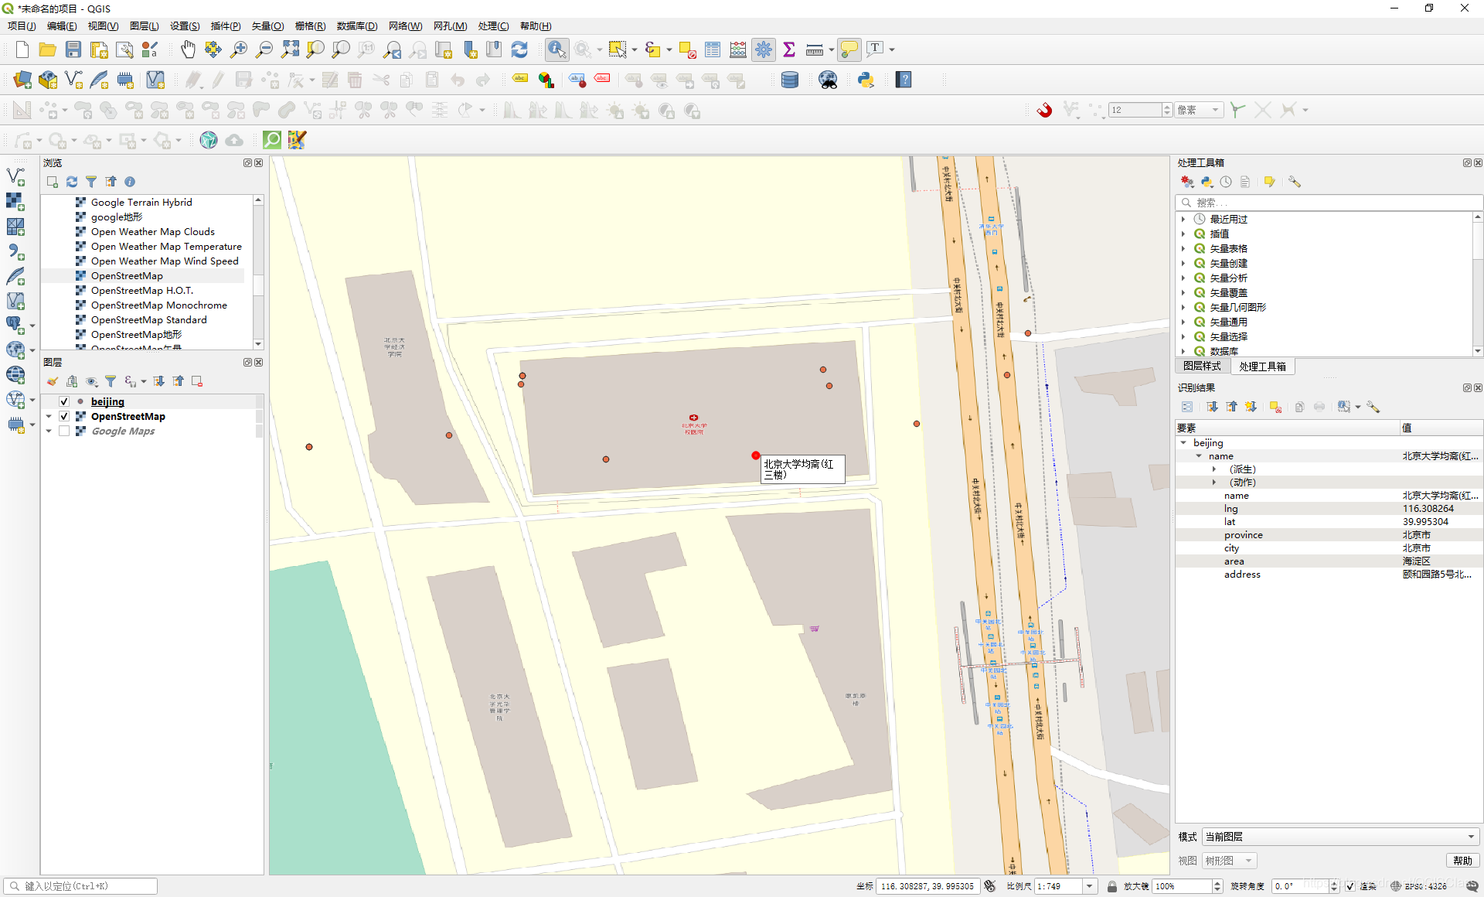The width and height of the screenshot is (1484, 897).
Task: Click the Browser panel vertical scrollbar
Action: coord(258,271)
